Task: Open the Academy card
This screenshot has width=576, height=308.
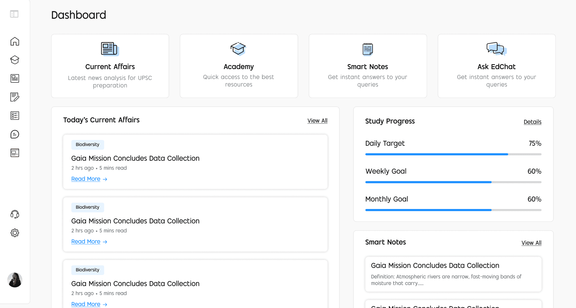Action: pos(239,66)
